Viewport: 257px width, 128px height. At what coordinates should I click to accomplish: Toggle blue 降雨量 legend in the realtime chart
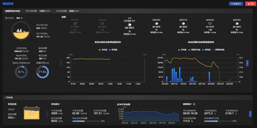[113, 50]
